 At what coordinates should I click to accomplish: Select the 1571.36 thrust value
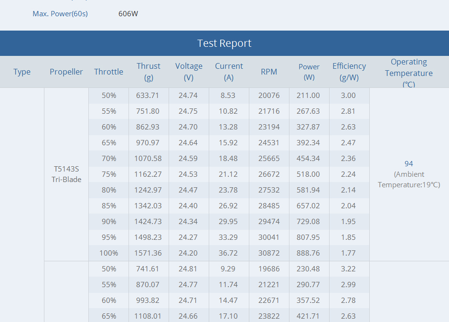point(148,253)
